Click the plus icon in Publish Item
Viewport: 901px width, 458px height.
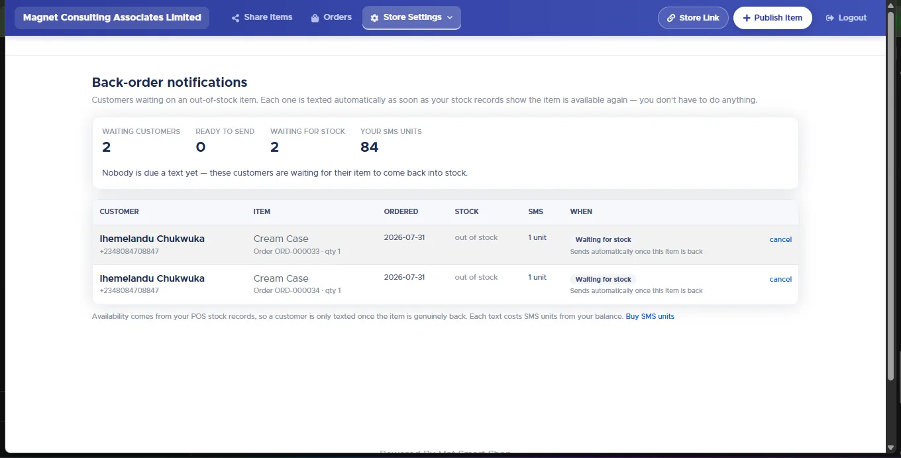[747, 18]
